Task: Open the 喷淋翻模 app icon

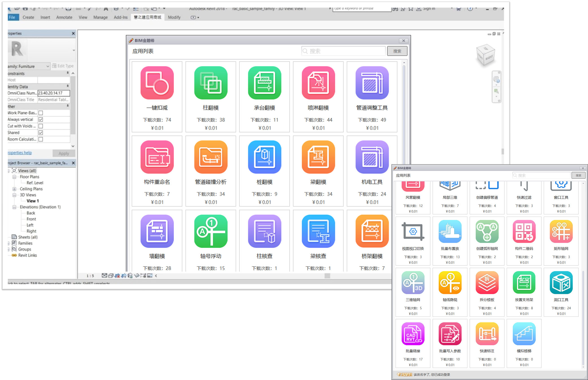Action: [x=318, y=83]
